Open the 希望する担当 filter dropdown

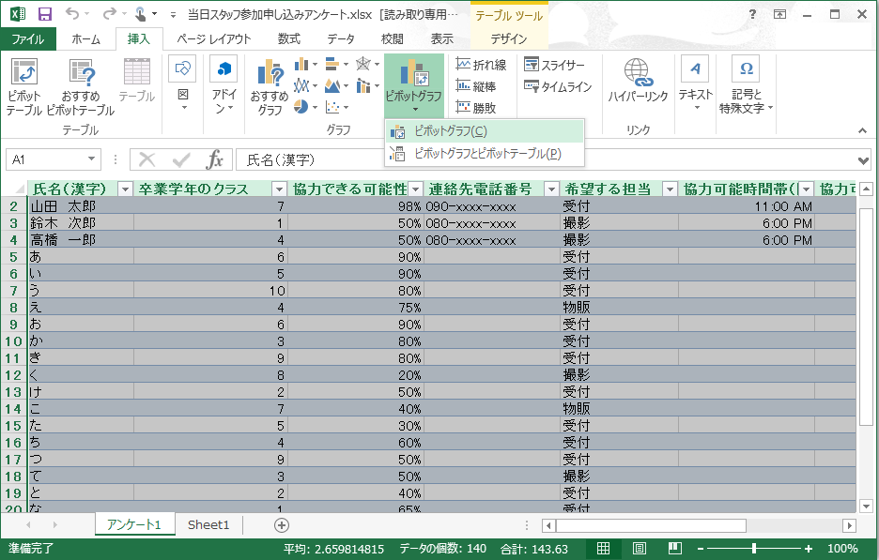coord(670,189)
